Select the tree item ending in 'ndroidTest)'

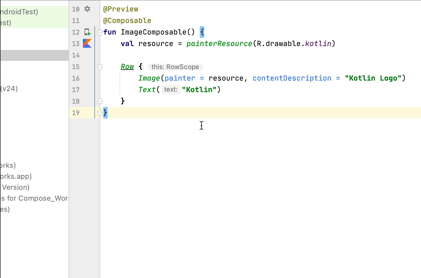pos(19,12)
